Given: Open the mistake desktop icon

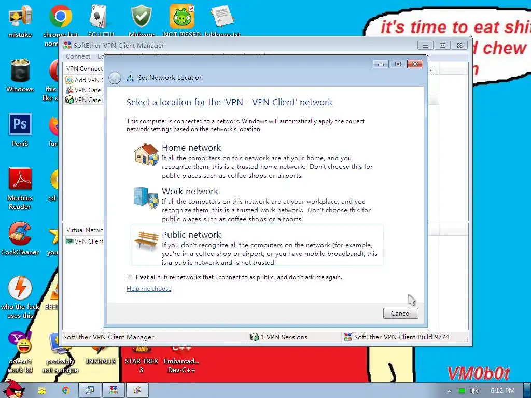Looking at the screenshot, I should coord(20,16).
